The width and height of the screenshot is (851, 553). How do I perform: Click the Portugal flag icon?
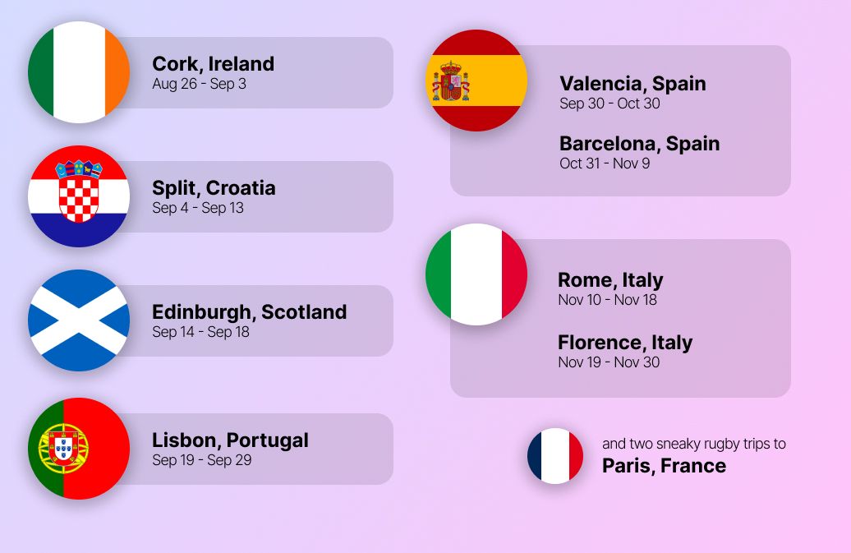[79, 449]
